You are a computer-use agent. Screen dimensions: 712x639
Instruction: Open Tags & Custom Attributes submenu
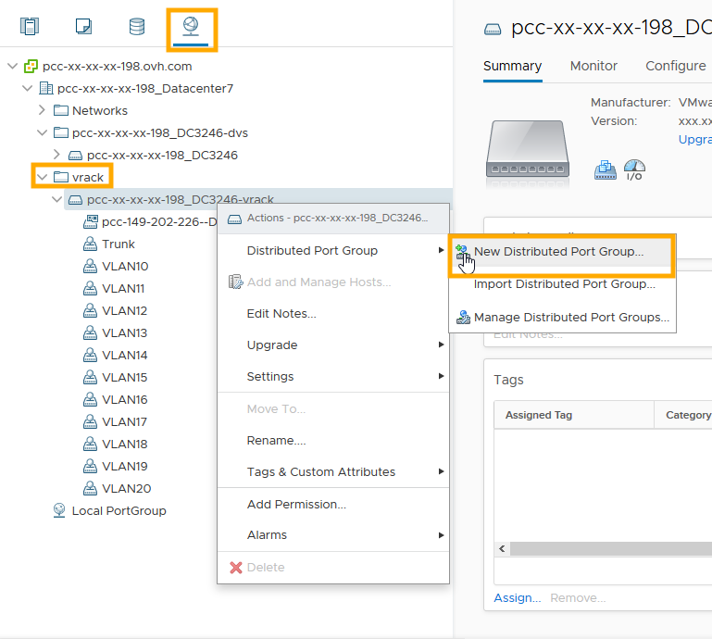333,472
